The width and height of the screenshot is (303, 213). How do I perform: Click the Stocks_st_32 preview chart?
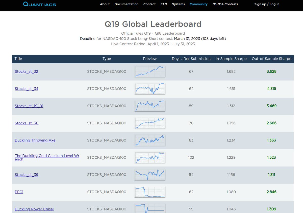click(x=150, y=72)
